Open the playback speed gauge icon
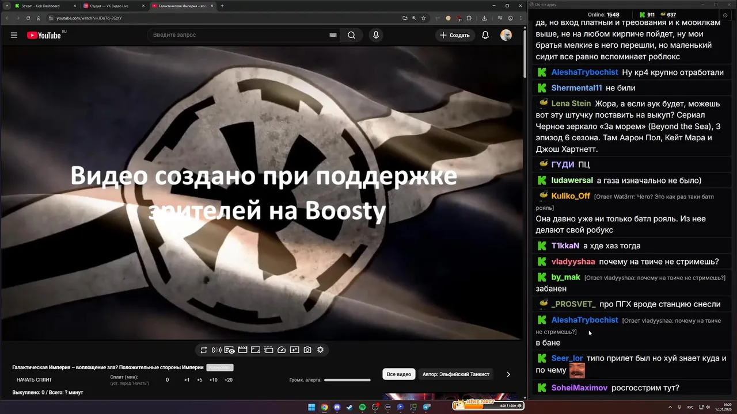 [282, 350]
